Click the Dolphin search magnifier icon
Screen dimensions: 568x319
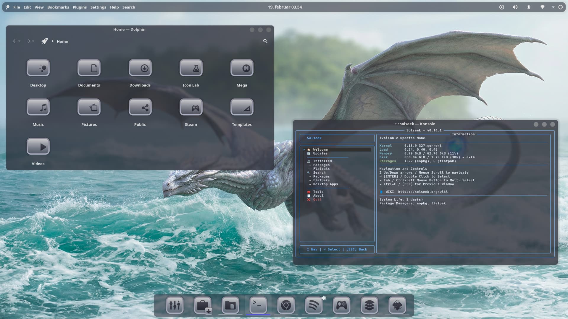[265, 41]
